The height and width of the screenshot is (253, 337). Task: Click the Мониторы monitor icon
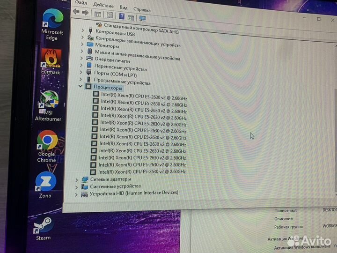click(x=90, y=45)
